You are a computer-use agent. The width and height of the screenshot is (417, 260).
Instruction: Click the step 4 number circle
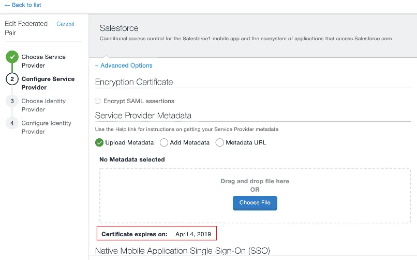pos(12,123)
